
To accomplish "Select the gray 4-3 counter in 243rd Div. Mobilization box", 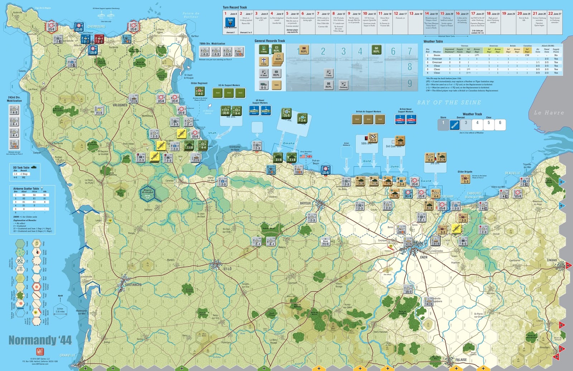I will [x=14, y=110].
